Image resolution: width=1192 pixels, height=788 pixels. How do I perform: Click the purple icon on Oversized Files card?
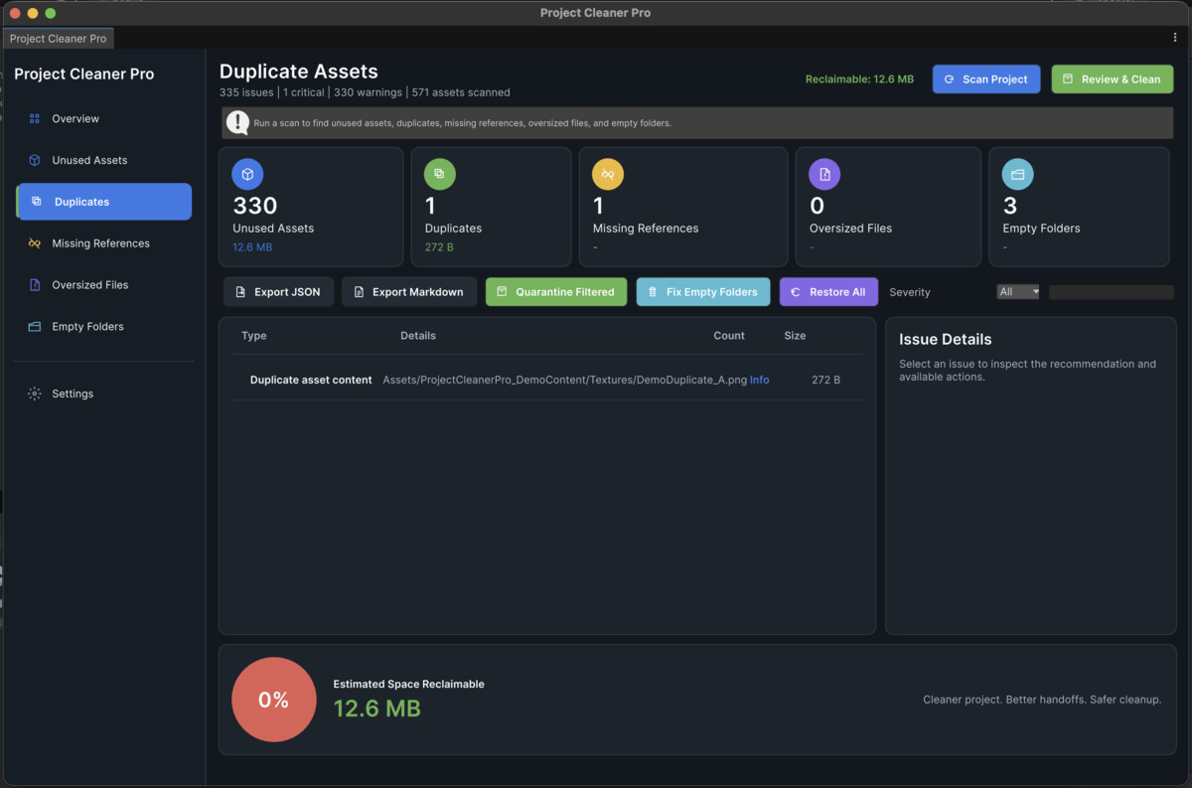[x=824, y=174]
